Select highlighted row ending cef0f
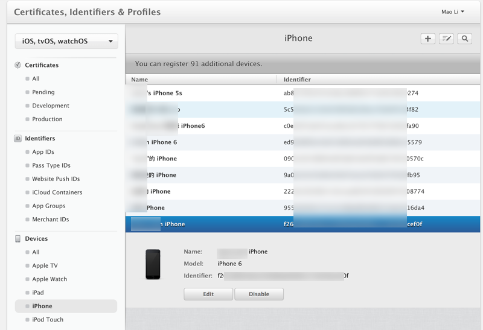 (302, 224)
